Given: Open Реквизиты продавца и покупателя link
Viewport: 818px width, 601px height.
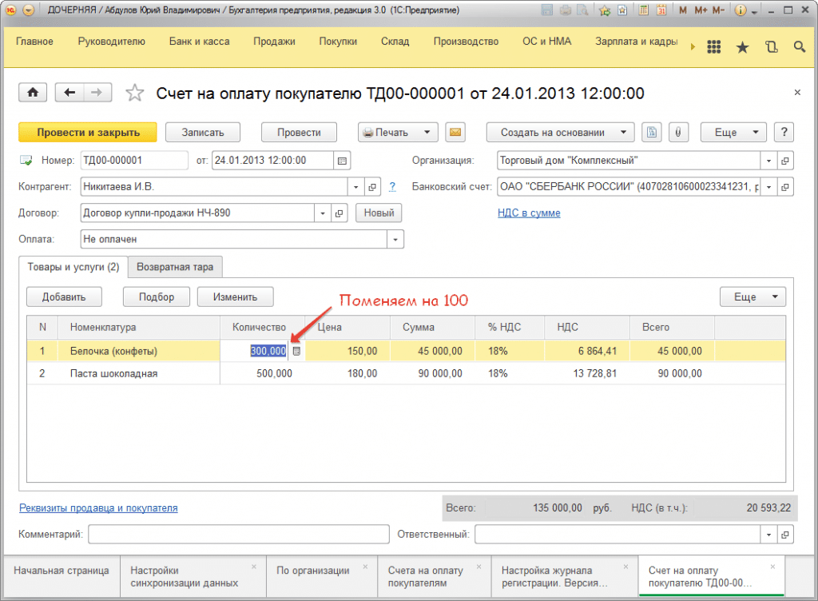Looking at the screenshot, I should tap(98, 507).
